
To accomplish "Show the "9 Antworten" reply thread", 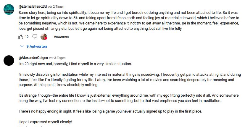I will coord(37,47).
